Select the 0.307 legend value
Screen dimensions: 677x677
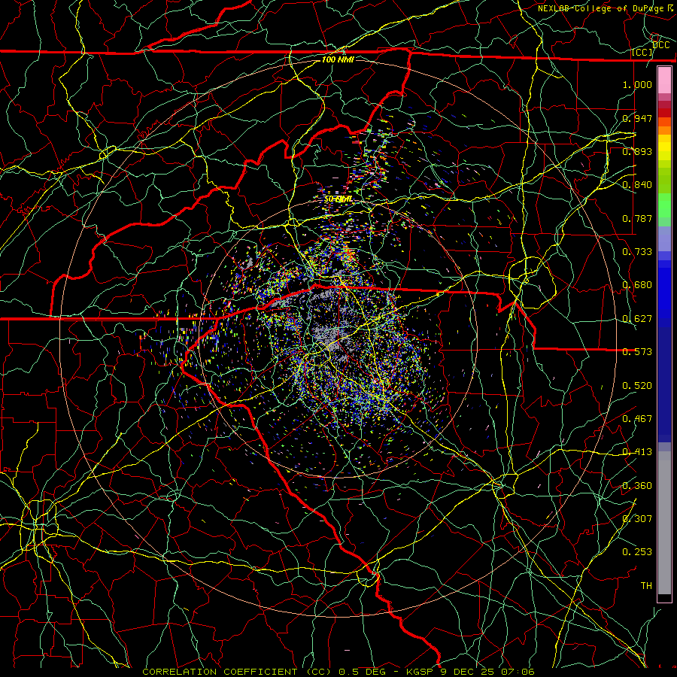(637, 518)
